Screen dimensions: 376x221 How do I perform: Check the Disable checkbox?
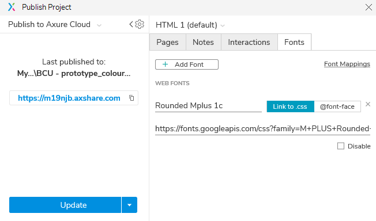pyautogui.click(x=341, y=146)
